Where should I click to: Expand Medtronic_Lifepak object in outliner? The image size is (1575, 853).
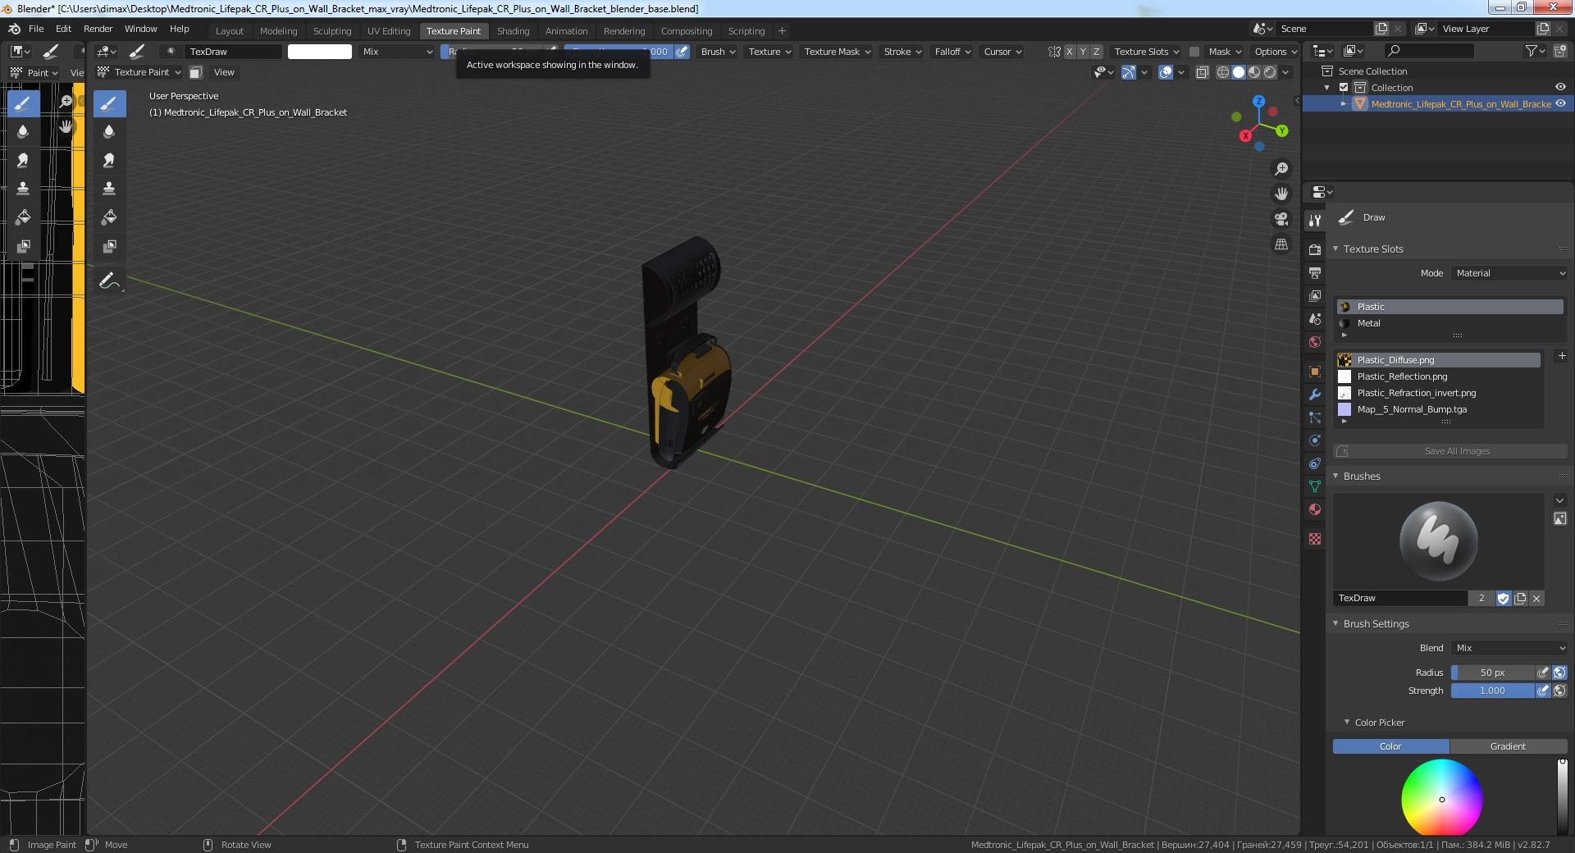(1343, 104)
